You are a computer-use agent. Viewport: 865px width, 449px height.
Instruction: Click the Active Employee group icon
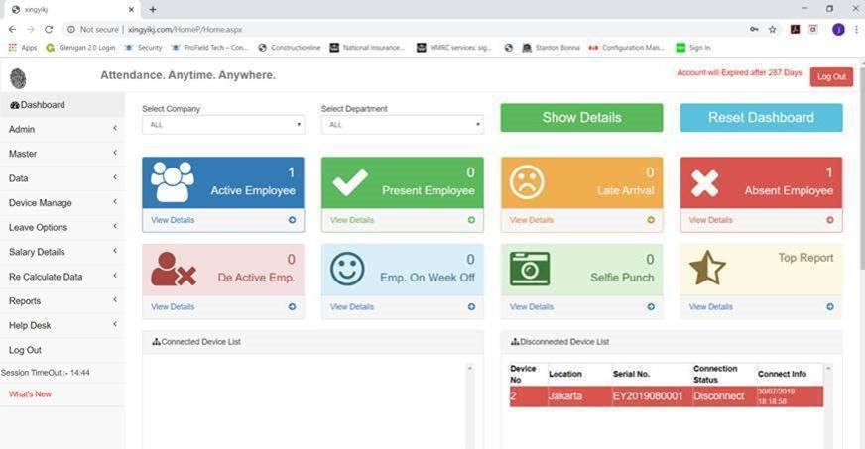click(x=173, y=181)
